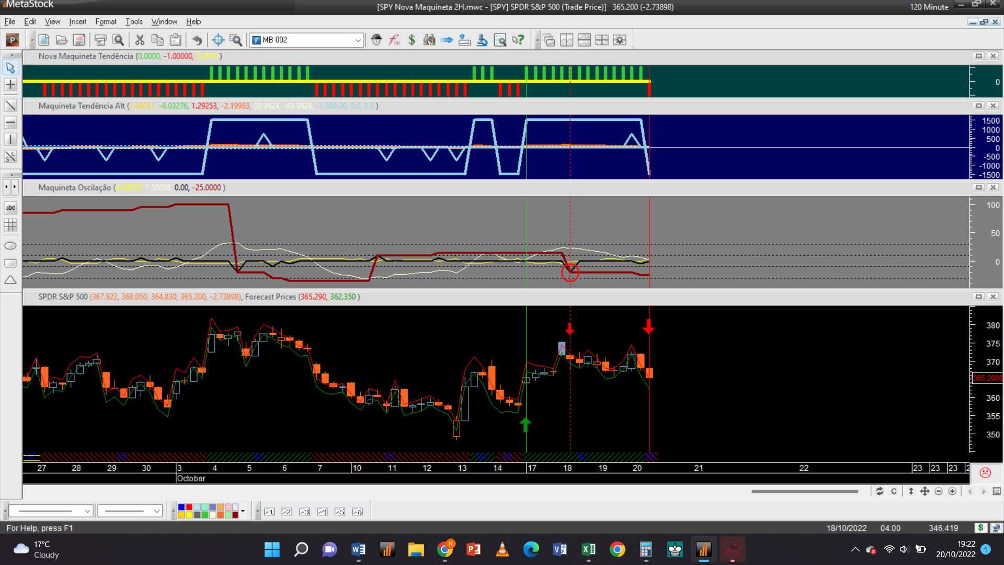
Task: Maximize the Maquineta Oscilação inner pane
Action: click(x=978, y=187)
